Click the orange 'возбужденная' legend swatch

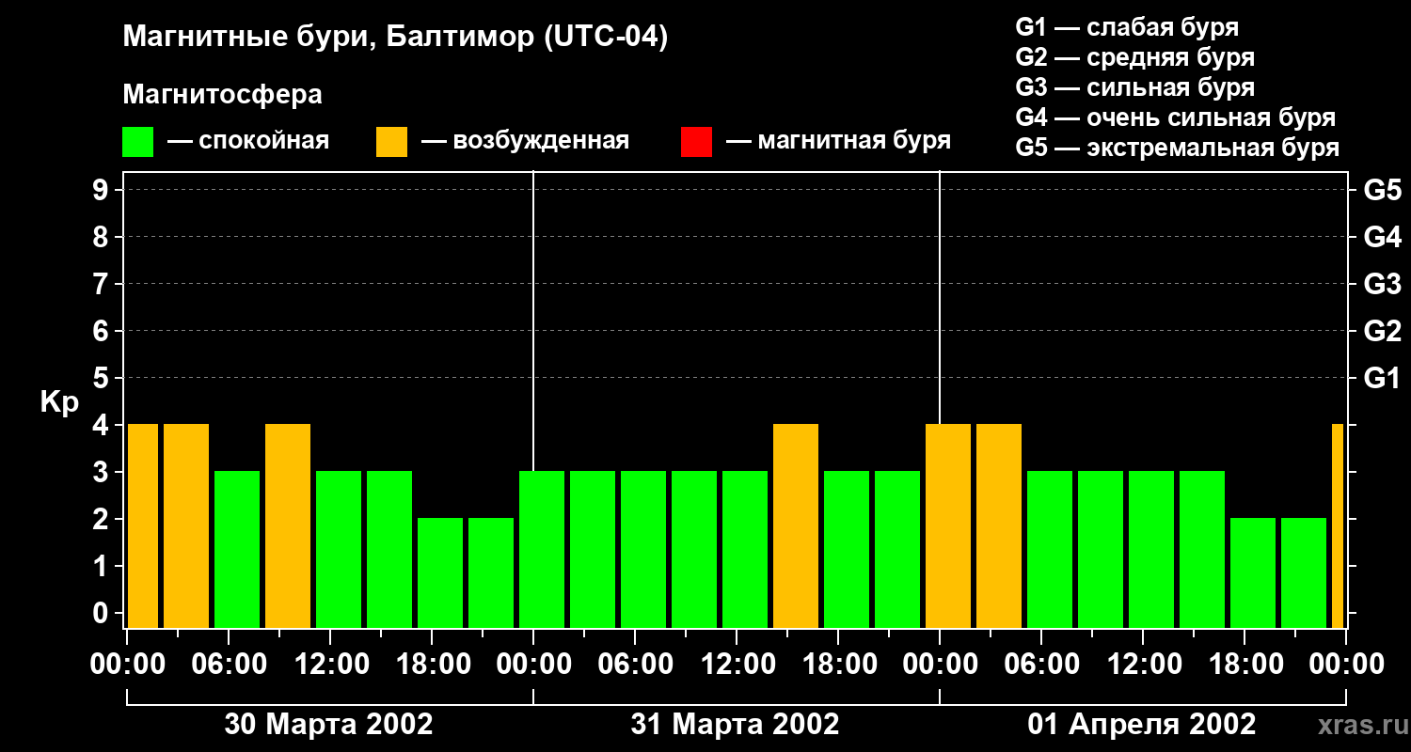coord(391,141)
